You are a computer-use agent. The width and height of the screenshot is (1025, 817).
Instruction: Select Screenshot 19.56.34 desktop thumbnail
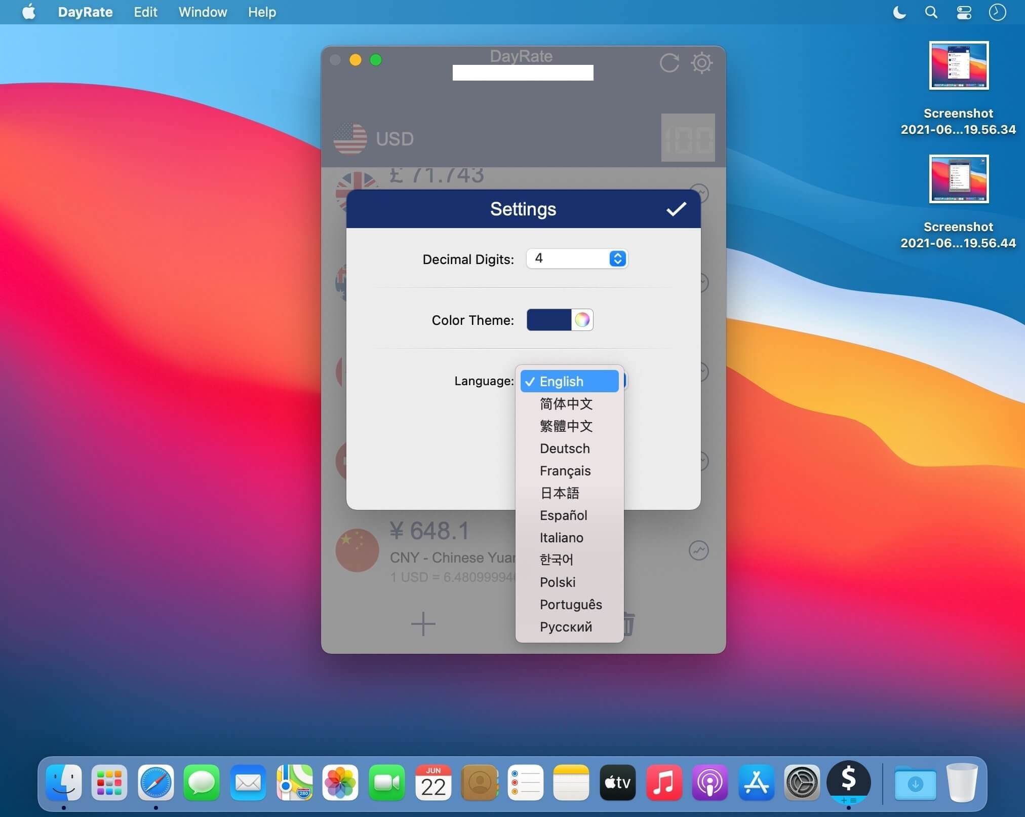tap(958, 65)
